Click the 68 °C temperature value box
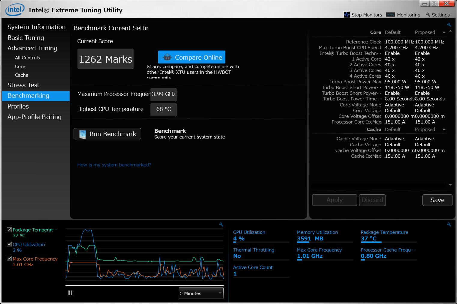 click(x=164, y=109)
